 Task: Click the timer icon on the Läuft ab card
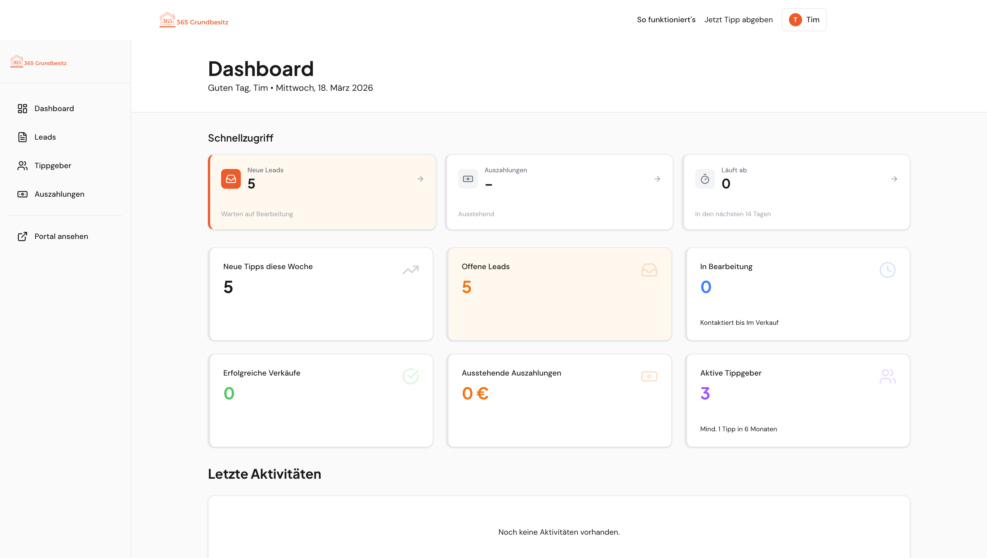point(705,179)
